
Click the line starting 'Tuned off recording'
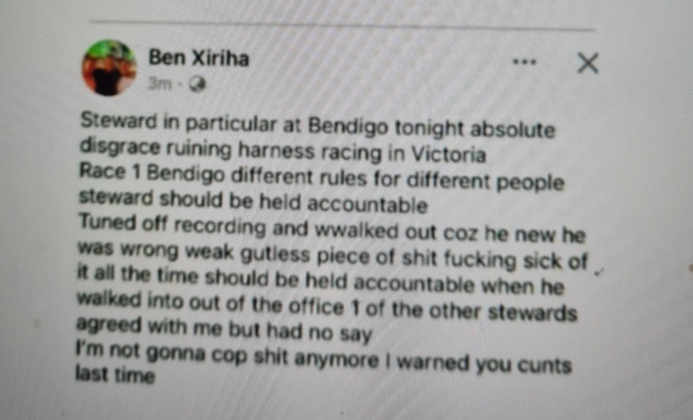point(331,228)
